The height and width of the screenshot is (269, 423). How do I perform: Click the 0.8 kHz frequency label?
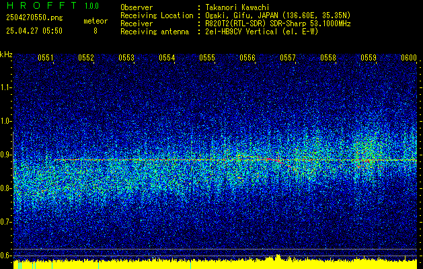6,188
